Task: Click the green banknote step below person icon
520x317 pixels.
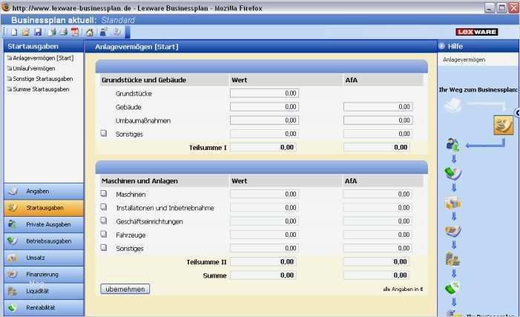Action: (453, 173)
